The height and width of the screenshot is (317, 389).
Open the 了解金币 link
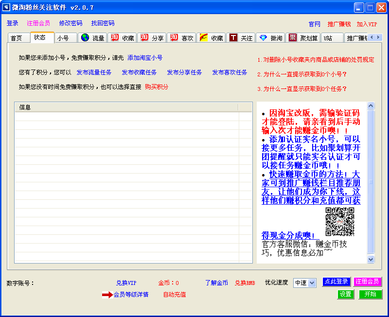(216, 283)
